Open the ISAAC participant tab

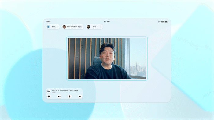tap(53, 27)
